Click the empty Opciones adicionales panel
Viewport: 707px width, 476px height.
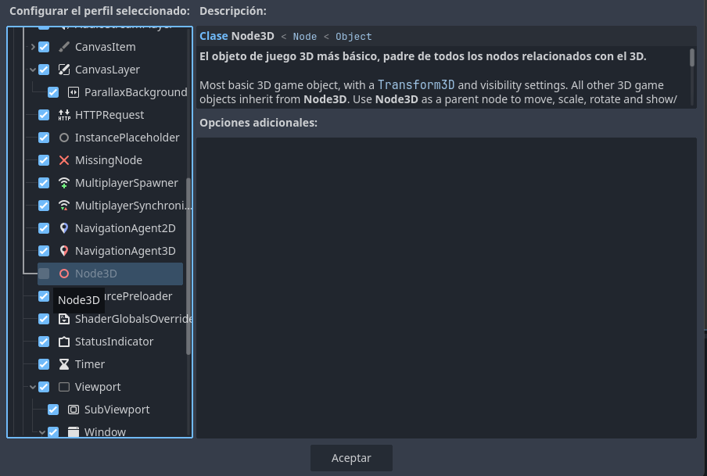click(447, 288)
